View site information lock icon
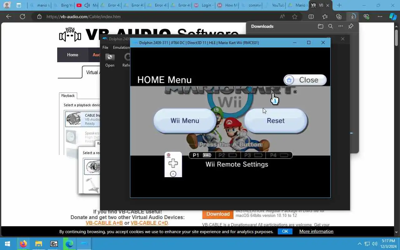Viewport: 400px width, 250px height. [39, 17]
